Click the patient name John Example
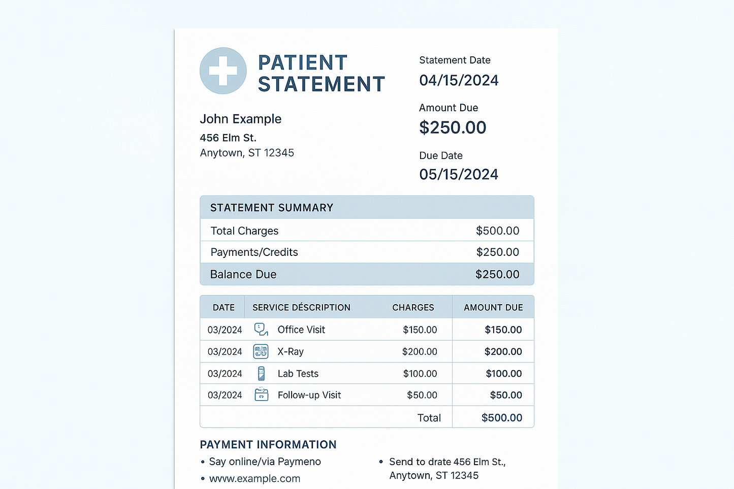The image size is (734, 489). (240, 119)
